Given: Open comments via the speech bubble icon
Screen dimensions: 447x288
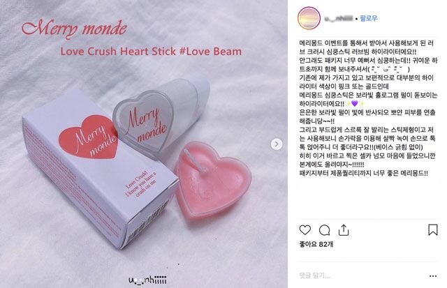Looking at the screenshot, I should pos(324,230).
